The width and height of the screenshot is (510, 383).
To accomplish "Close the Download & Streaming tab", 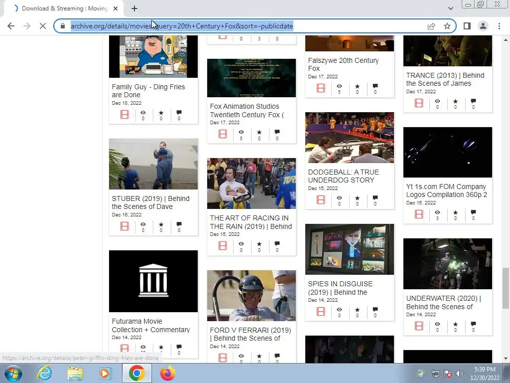I will click(116, 8).
